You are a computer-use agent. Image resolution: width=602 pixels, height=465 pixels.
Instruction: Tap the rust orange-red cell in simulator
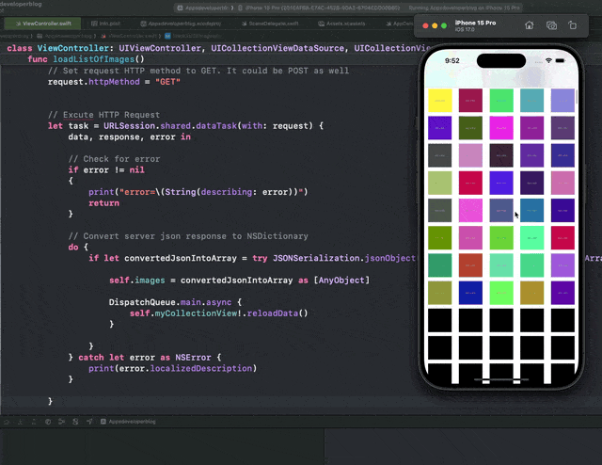click(x=470, y=265)
